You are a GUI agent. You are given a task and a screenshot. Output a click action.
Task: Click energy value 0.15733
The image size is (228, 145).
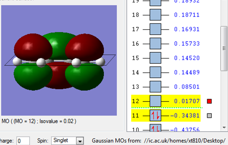click(187, 44)
